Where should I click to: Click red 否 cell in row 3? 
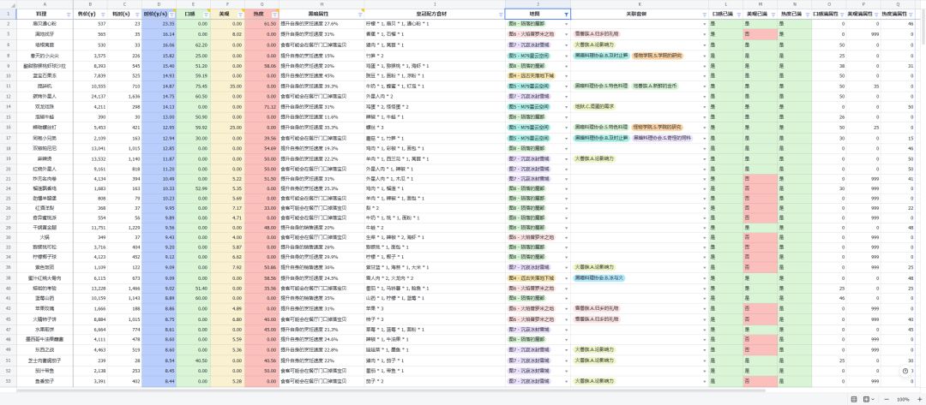tap(760, 34)
